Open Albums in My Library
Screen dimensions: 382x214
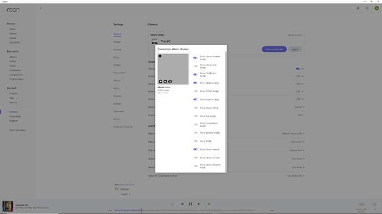click(x=13, y=57)
